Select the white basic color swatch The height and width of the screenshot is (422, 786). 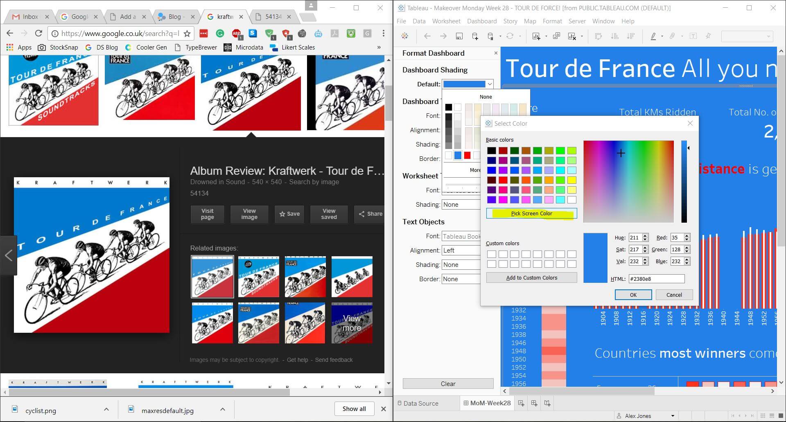pos(571,200)
